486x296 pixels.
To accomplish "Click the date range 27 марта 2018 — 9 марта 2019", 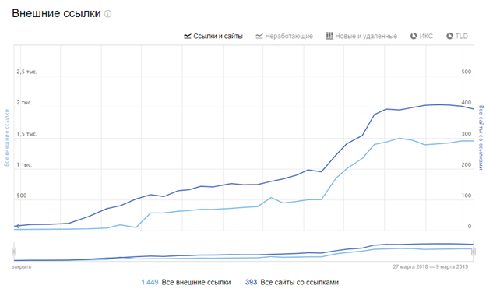I will click(431, 266).
